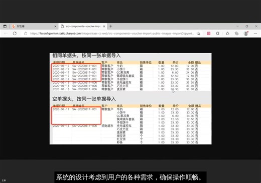Open the browser Settings and more menu

pos(255,34)
